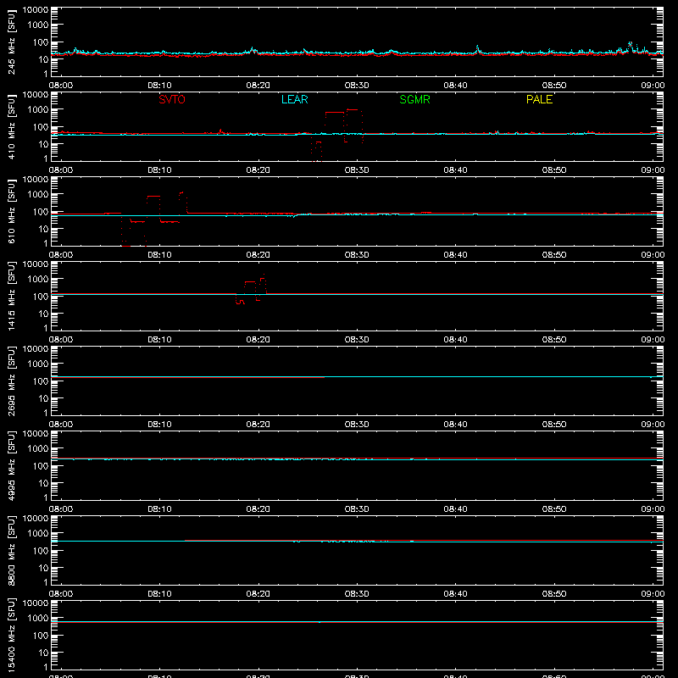The width and height of the screenshot is (678, 678).
Task: Click 08:30 time label under 410 MHz panel
Action: [357, 170]
